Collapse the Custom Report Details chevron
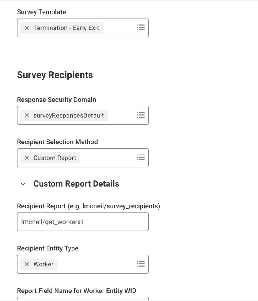The width and height of the screenshot is (258, 301). [x=23, y=184]
